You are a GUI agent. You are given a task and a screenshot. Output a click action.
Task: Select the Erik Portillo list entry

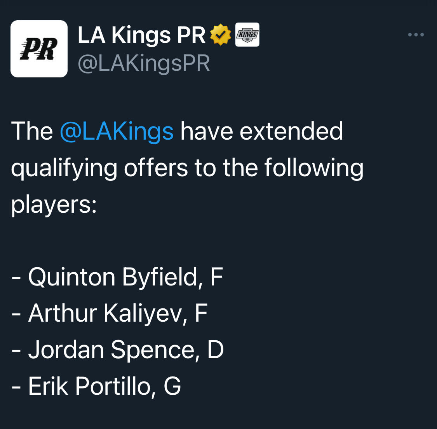(x=96, y=387)
